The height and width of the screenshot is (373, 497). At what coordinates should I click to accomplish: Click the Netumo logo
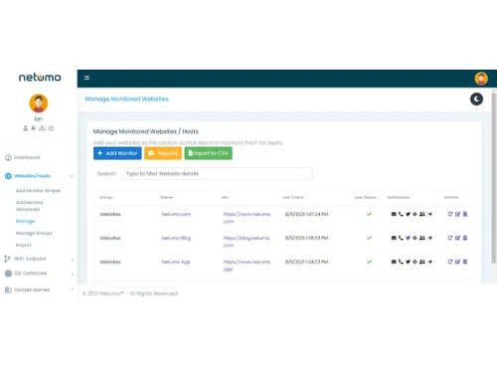tap(40, 78)
